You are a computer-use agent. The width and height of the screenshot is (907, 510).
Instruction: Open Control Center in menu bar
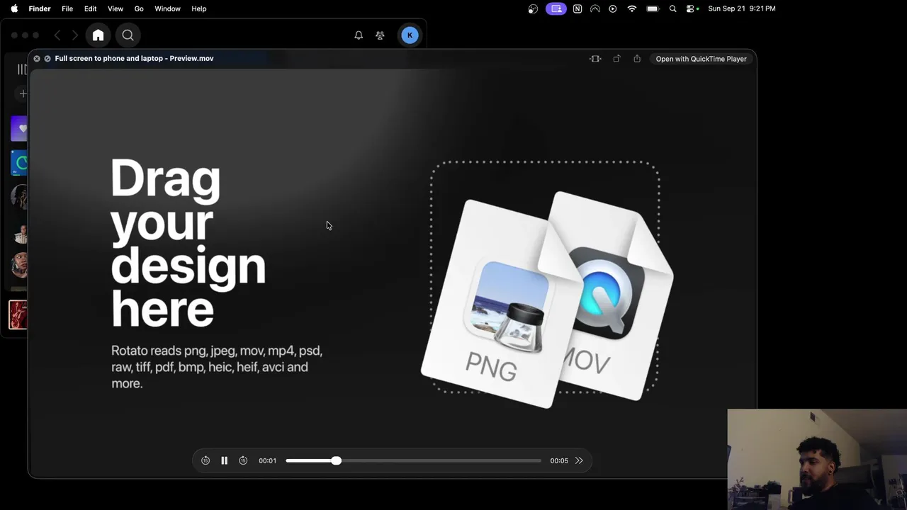tap(691, 8)
